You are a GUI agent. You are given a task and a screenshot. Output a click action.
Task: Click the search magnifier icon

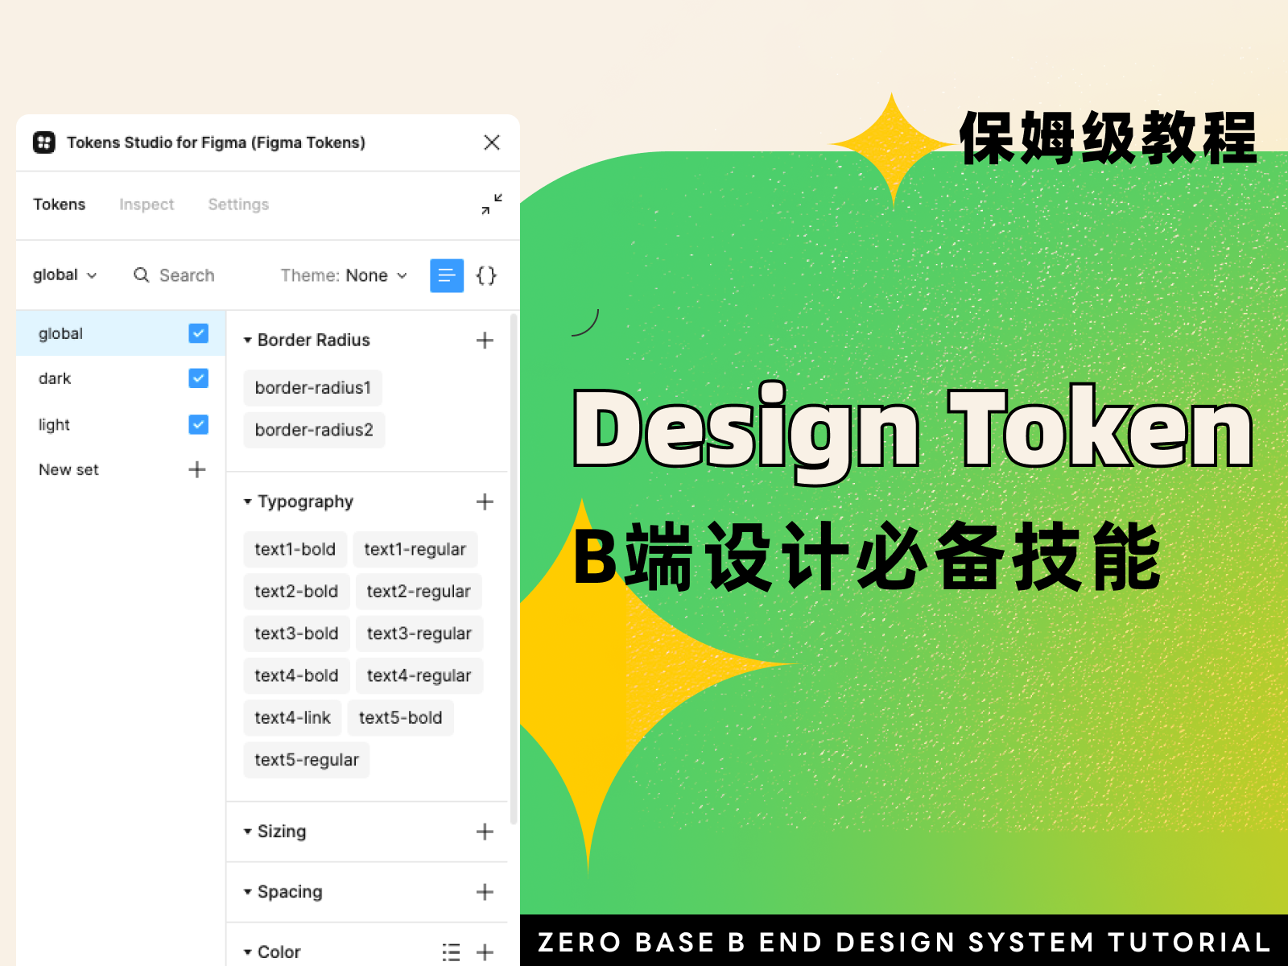[142, 275]
